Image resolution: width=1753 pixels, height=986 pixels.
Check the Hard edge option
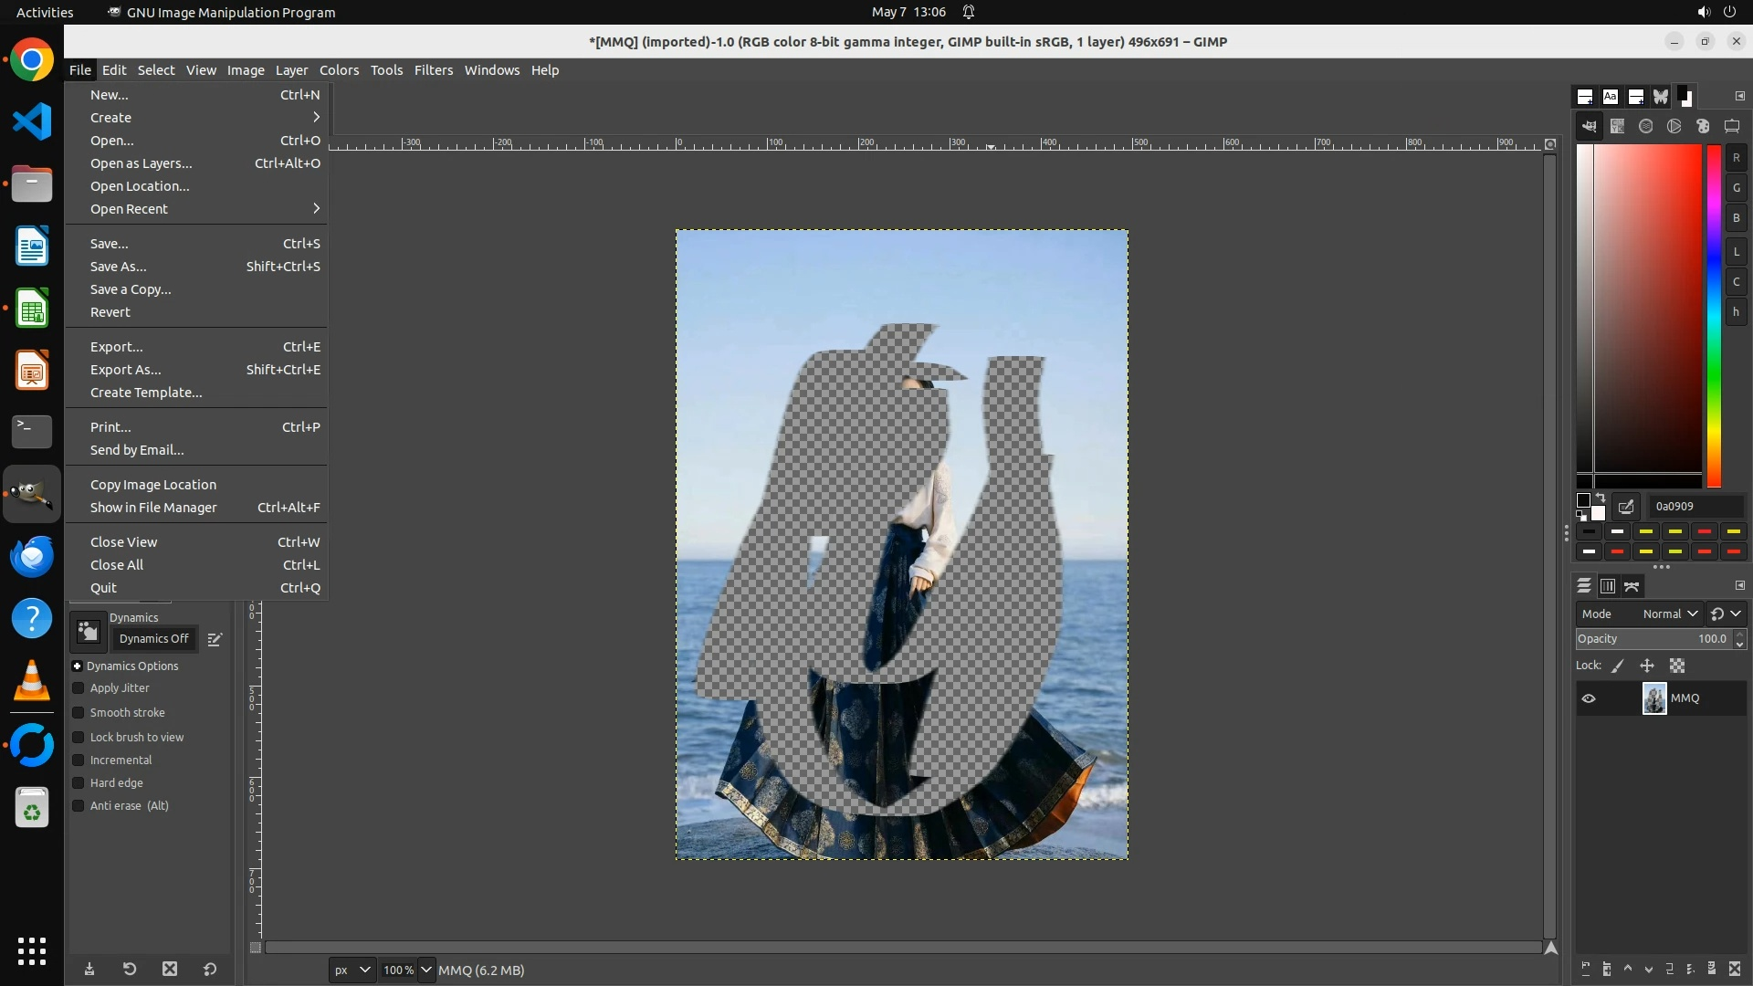(79, 783)
